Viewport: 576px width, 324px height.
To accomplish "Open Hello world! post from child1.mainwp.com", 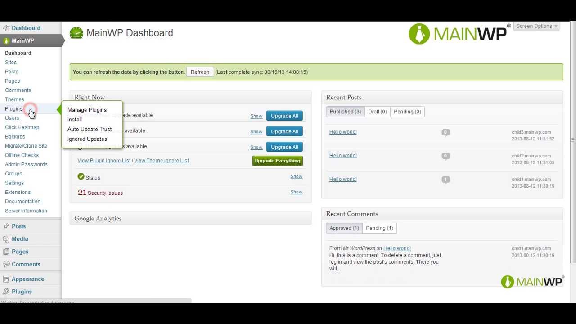I will (x=343, y=179).
